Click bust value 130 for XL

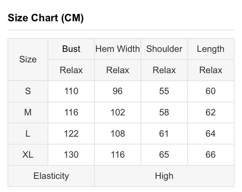tap(71, 154)
